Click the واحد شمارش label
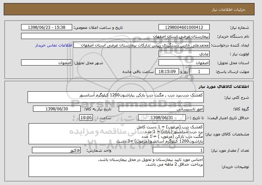Screen dimensions: 262x185 pyautogui.click(x=99, y=151)
